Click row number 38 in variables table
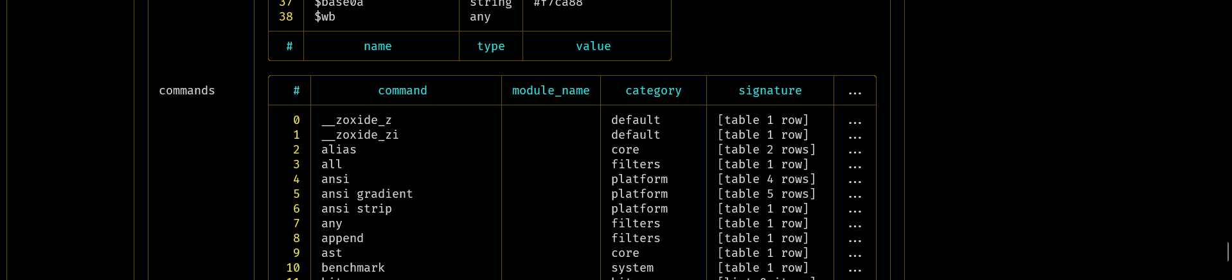 click(x=286, y=17)
